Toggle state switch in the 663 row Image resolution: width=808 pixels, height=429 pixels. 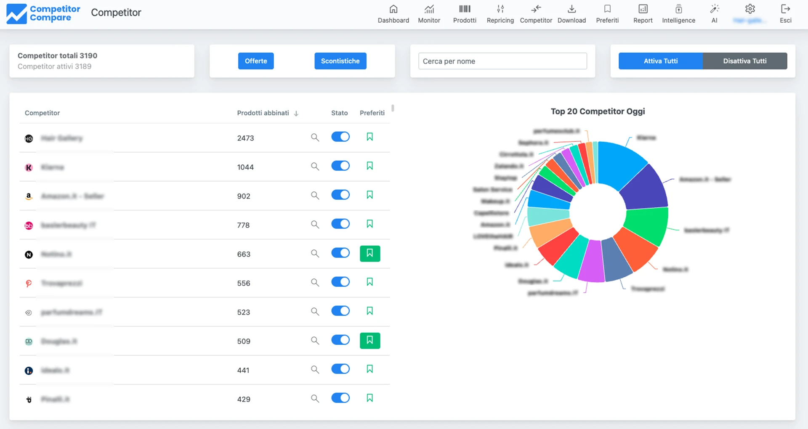coord(340,253)
